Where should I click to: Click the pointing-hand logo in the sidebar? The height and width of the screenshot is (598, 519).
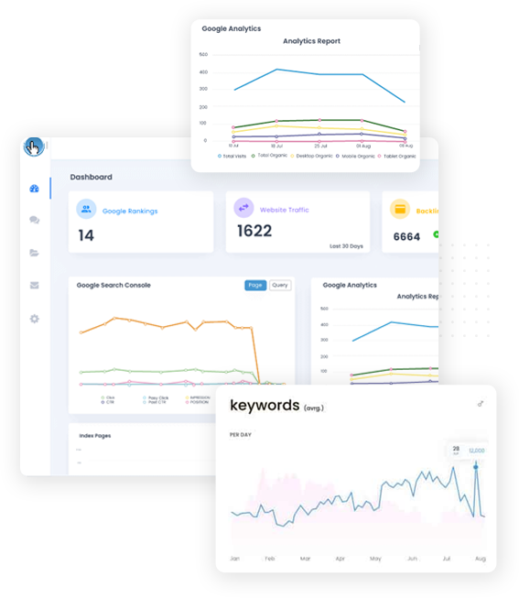click(x=34, y=147)
